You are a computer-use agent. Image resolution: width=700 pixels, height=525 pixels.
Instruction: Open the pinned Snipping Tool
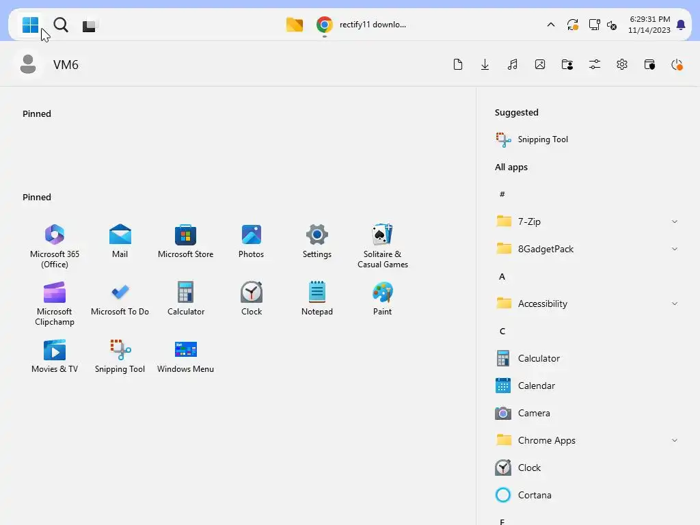click(120, 356)
